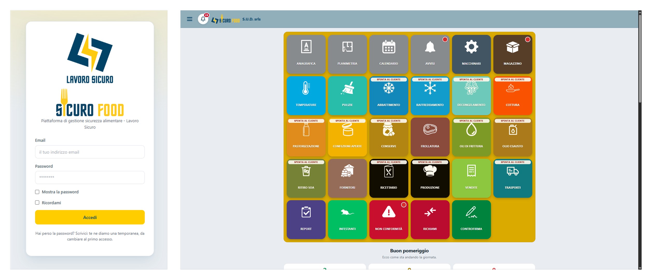The height and width of the screenshot is (280, 652).
Task: Open the Ricettario tile
Action: (x=389, y=178)
